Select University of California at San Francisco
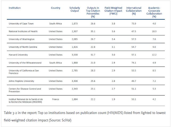The width and height of the screenshot is (172, 127). 24,72
